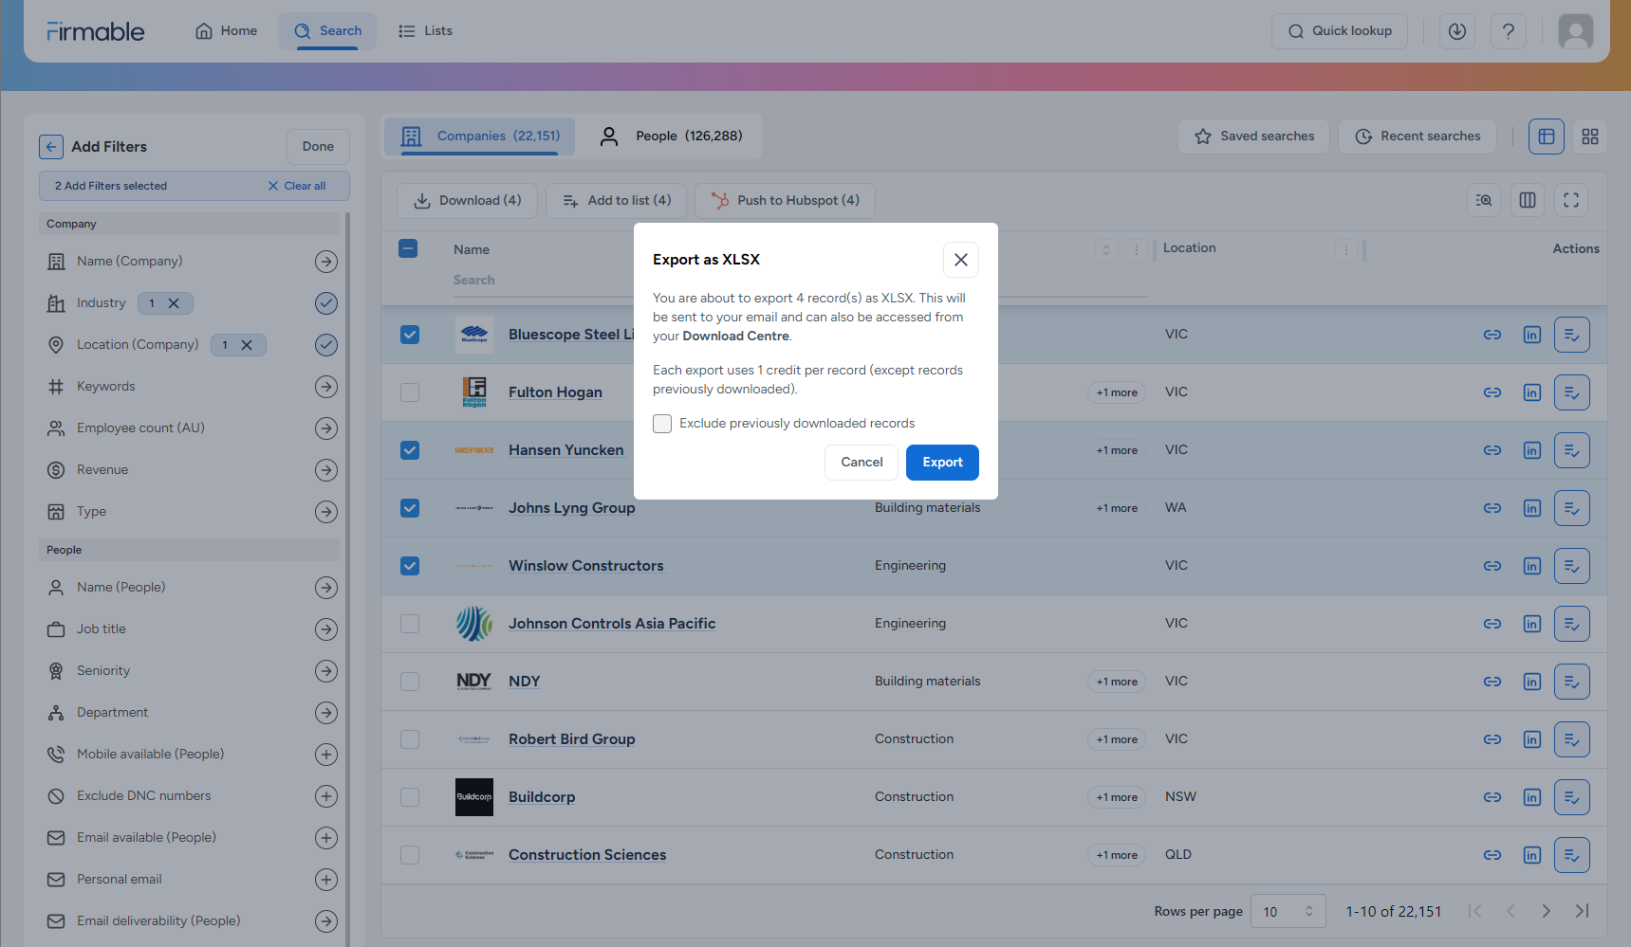Go to the Home nav item

tap(227, 31)
